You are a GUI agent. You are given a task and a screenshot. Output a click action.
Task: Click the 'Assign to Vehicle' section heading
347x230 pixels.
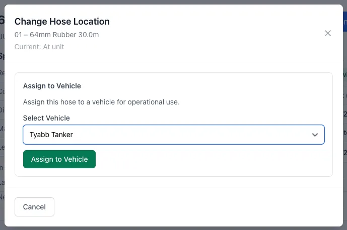52,86
